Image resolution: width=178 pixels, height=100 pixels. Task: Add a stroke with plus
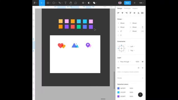[x=143, y=78]
